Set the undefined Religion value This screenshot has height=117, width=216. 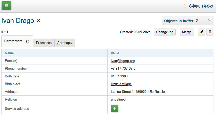click(118, 100)
